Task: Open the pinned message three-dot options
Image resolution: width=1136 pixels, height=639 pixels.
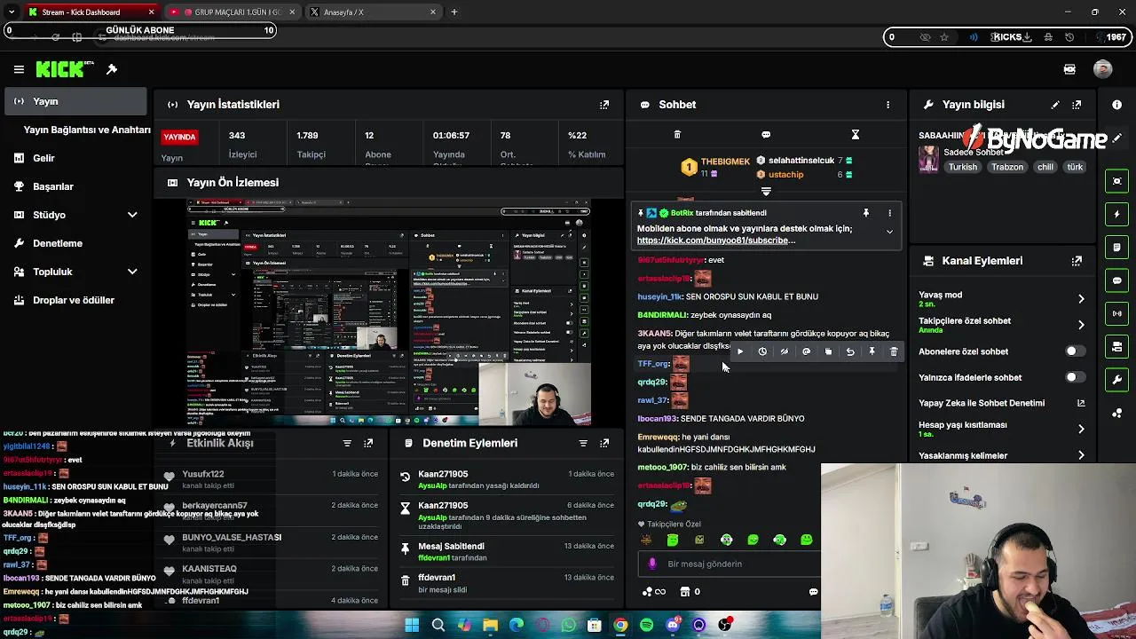Action: click(889, 213)
